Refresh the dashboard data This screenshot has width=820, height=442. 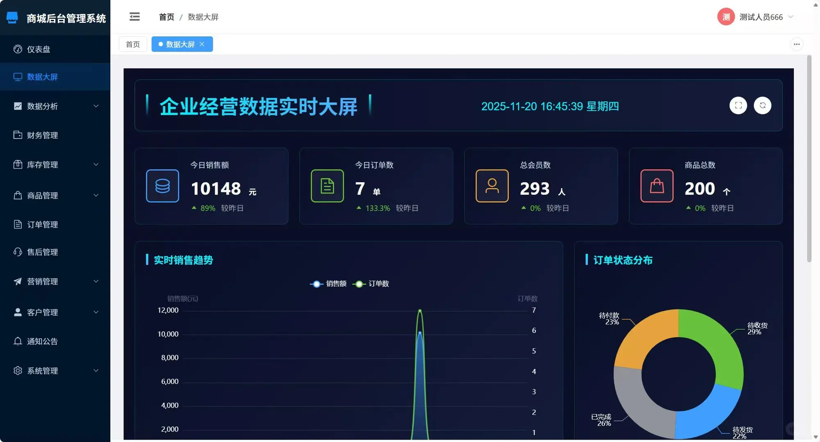coord(762,106)
